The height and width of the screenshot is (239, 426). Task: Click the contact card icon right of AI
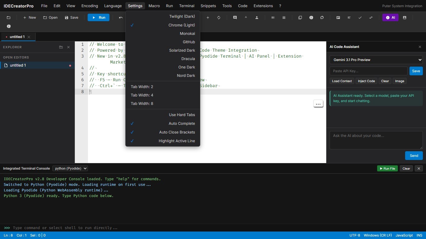(x=404, y=18)
